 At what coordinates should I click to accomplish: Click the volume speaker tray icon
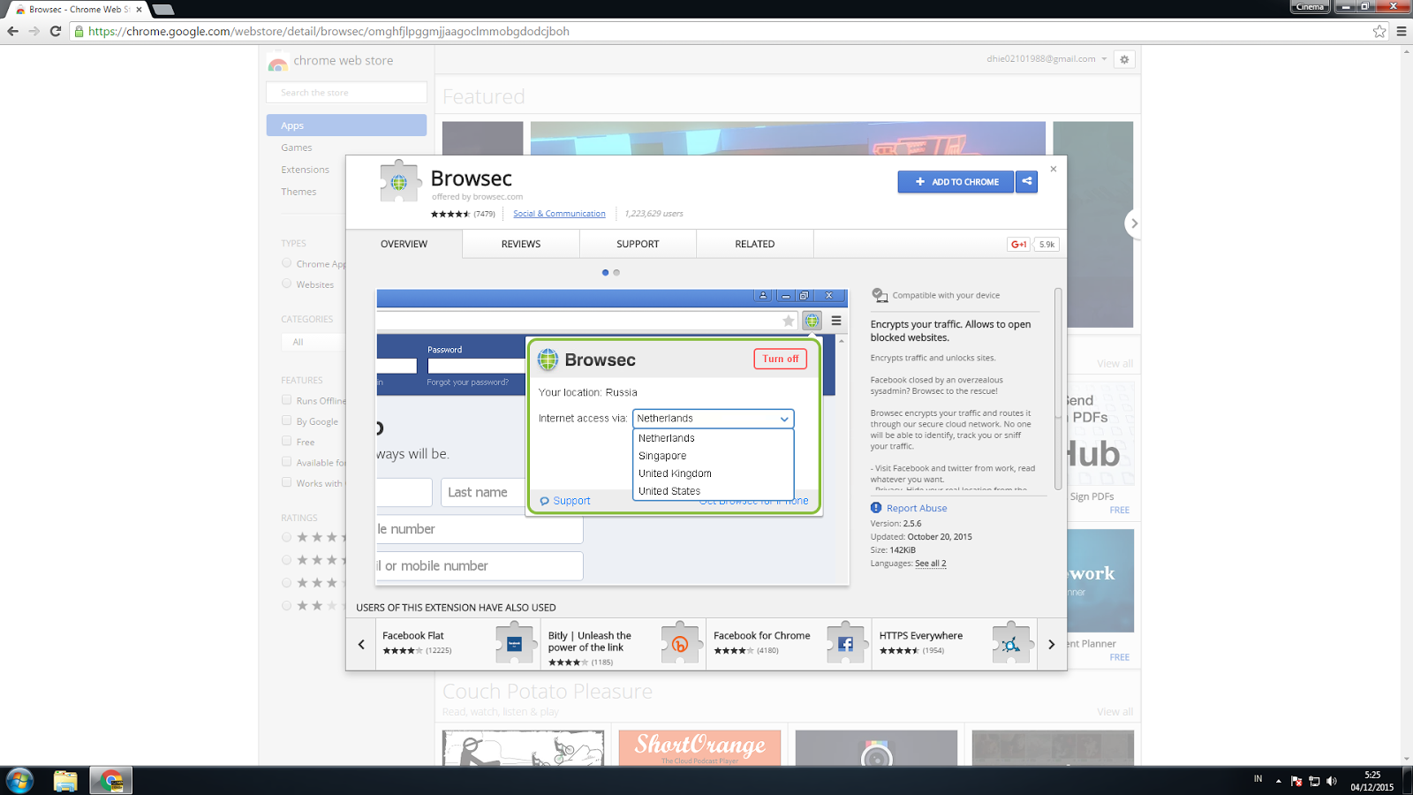[1332, 781]
